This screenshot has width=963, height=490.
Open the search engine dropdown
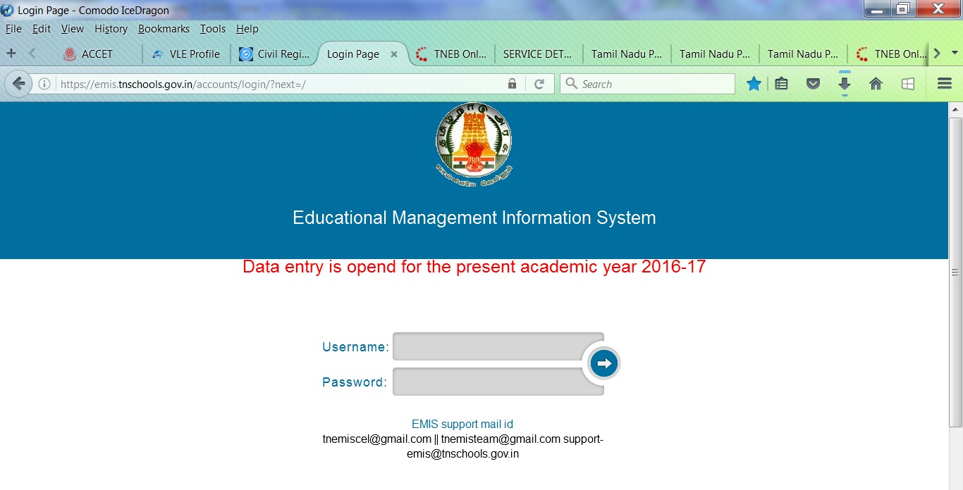point(572,83)
